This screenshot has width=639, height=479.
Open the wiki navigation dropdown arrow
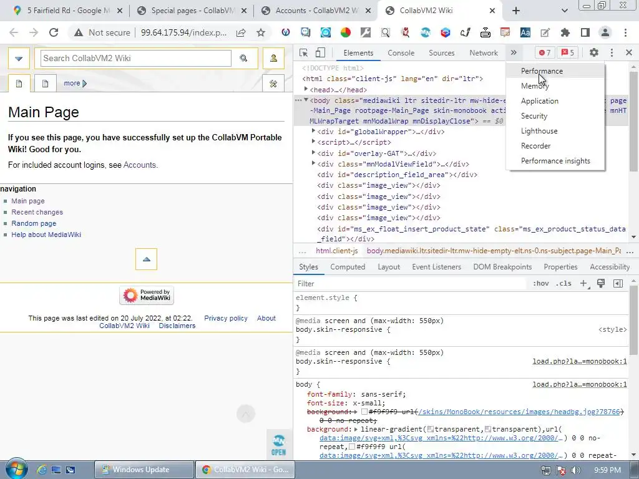tap(19, 58)
